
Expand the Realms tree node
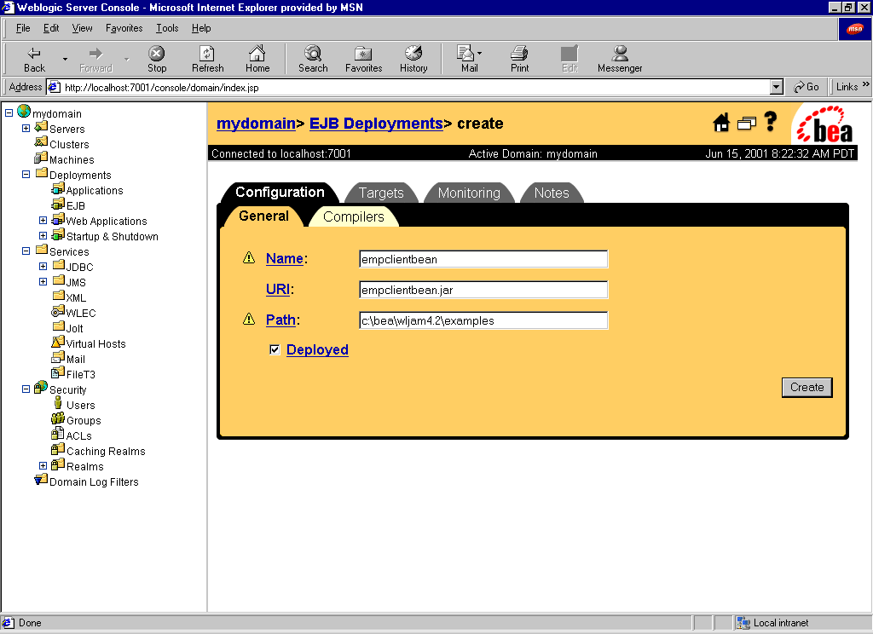[x=43, y=466]
